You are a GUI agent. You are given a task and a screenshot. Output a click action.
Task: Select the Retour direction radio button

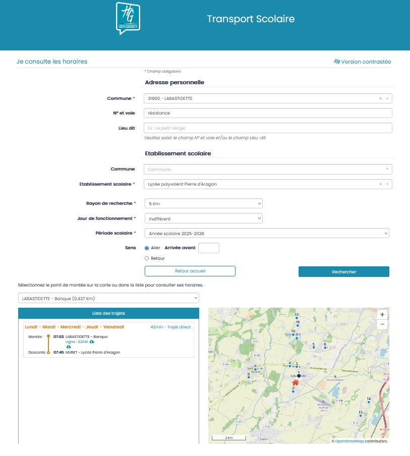[x=147, y=258]
